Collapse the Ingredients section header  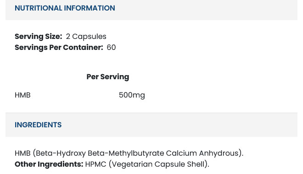point(151,125)
